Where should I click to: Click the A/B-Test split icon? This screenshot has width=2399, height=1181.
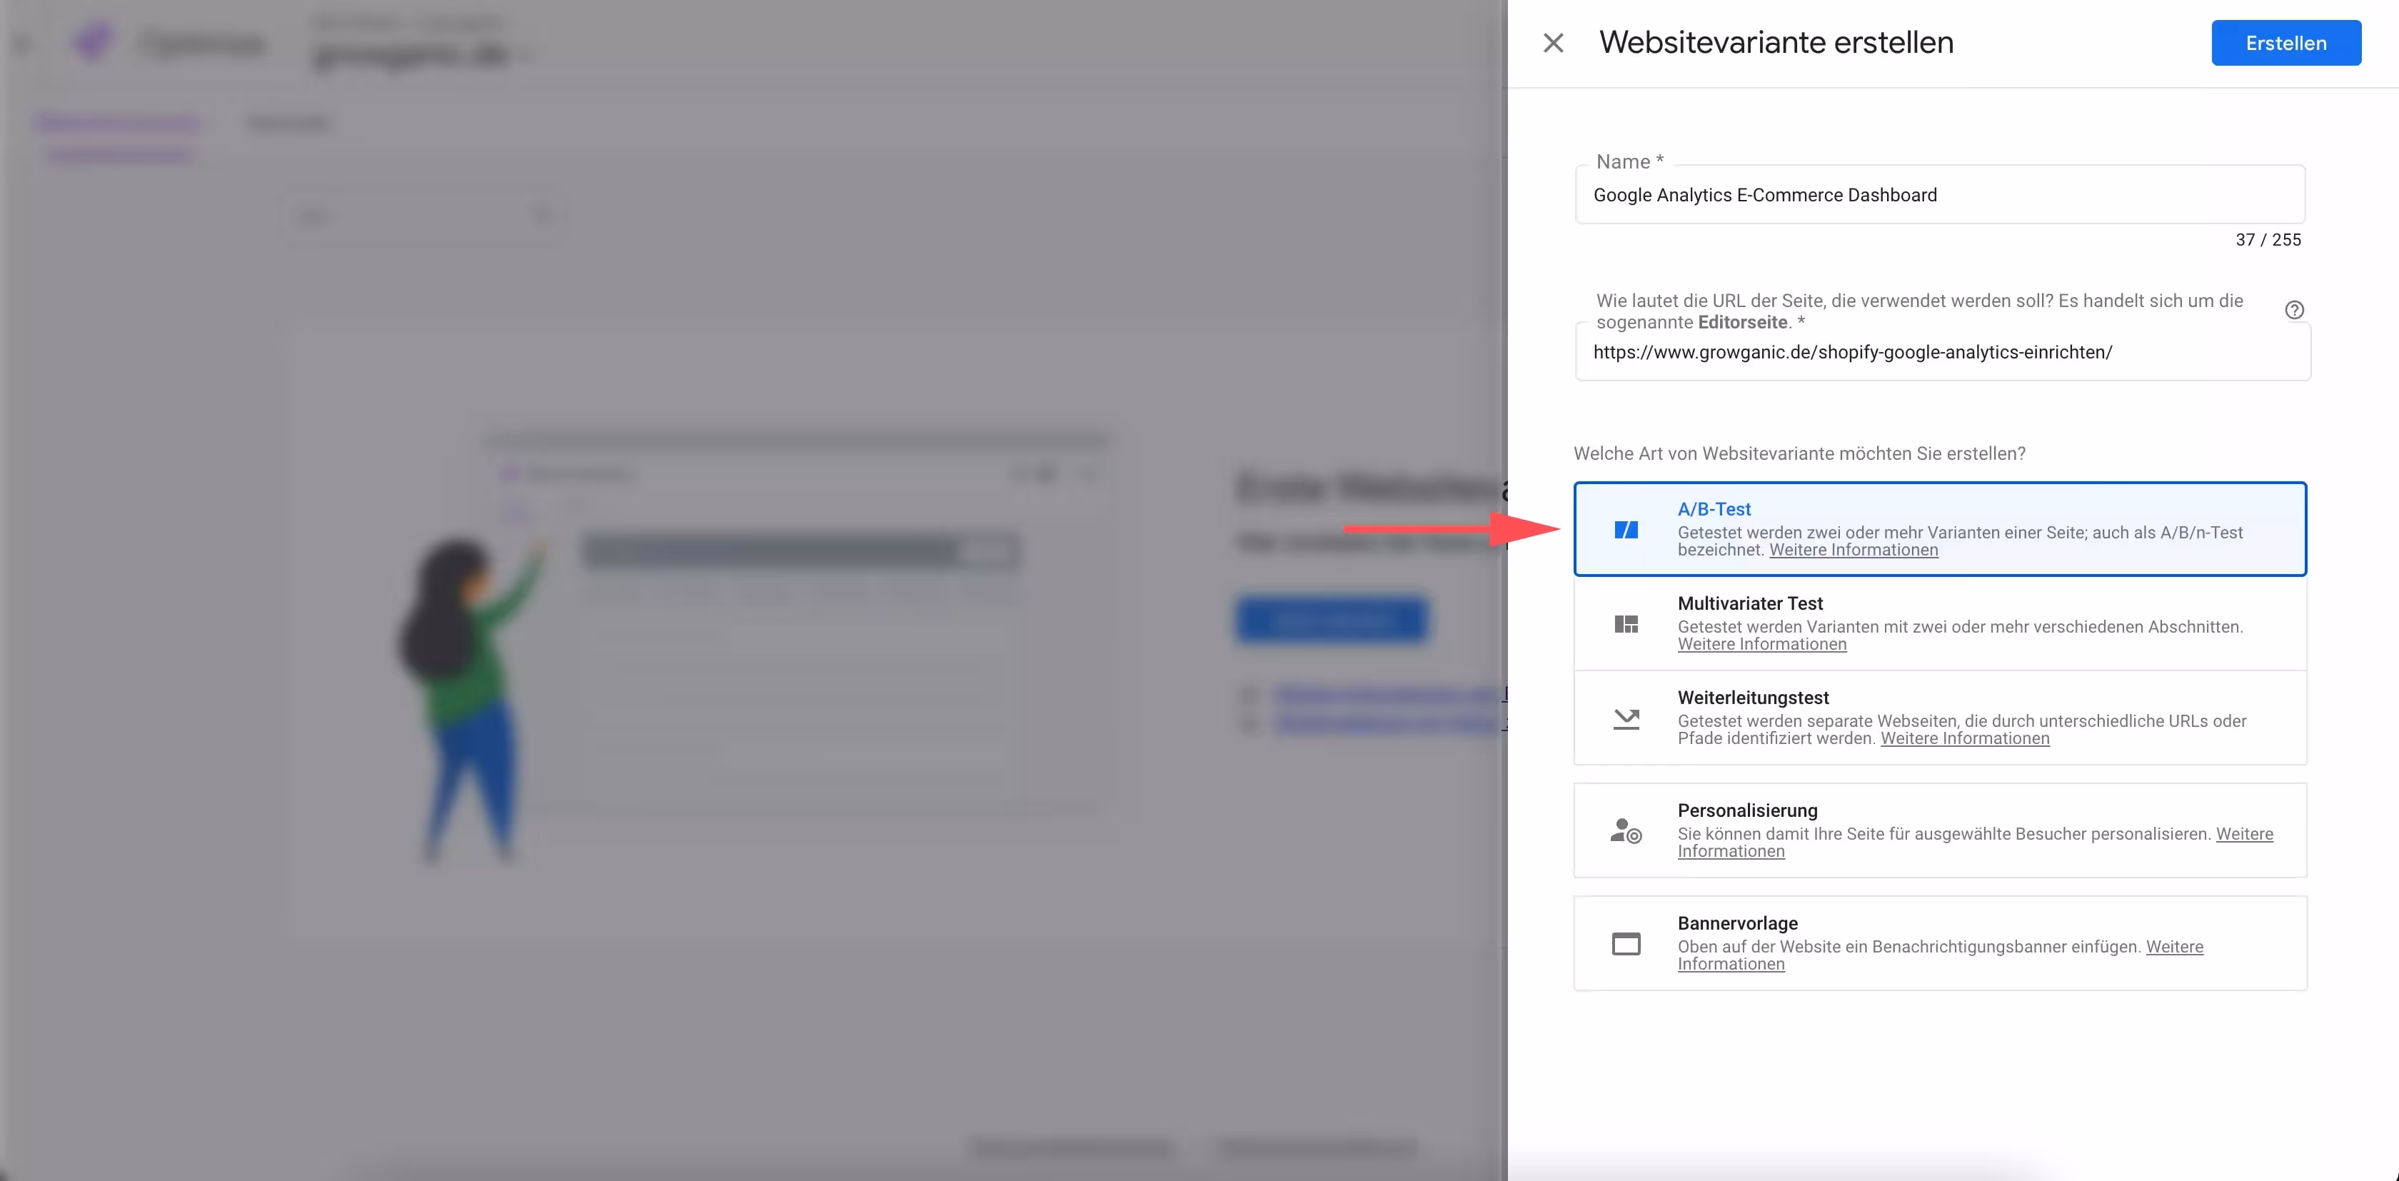click(1626, 530)
